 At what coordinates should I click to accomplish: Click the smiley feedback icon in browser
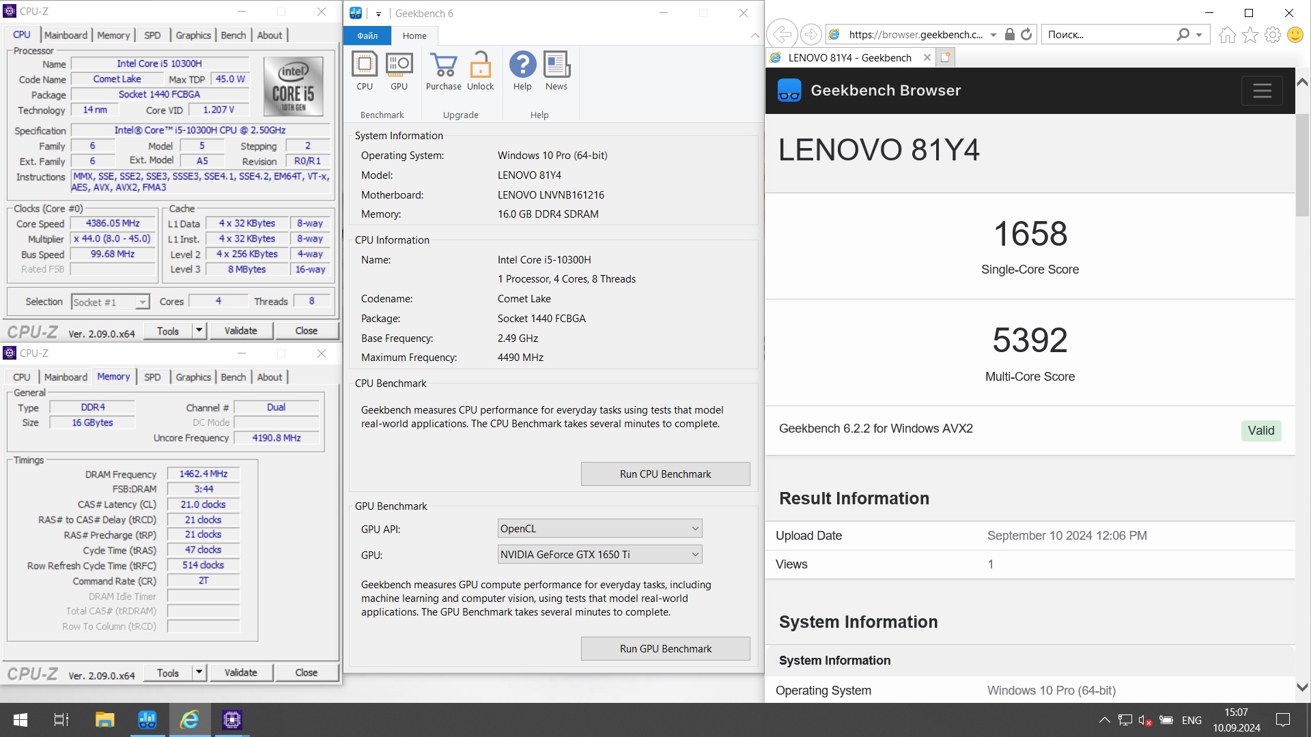pyautogui.click(x=1295, y=35)
